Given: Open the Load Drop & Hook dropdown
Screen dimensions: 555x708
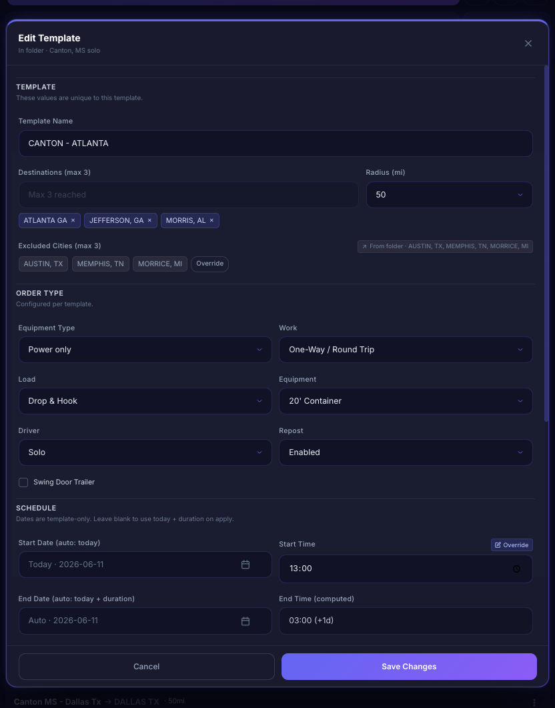Looking at the screenshot, I should [145, 401].
